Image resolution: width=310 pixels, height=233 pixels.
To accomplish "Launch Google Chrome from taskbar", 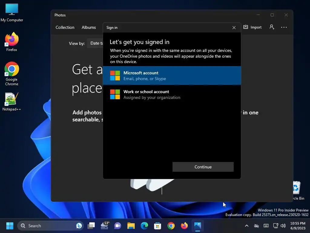I will [x=171, y=226].
